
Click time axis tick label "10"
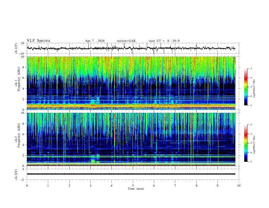coord(239,186)
